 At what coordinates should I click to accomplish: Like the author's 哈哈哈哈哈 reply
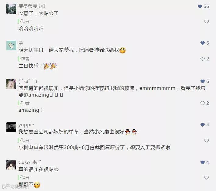[x=206, y=22]
